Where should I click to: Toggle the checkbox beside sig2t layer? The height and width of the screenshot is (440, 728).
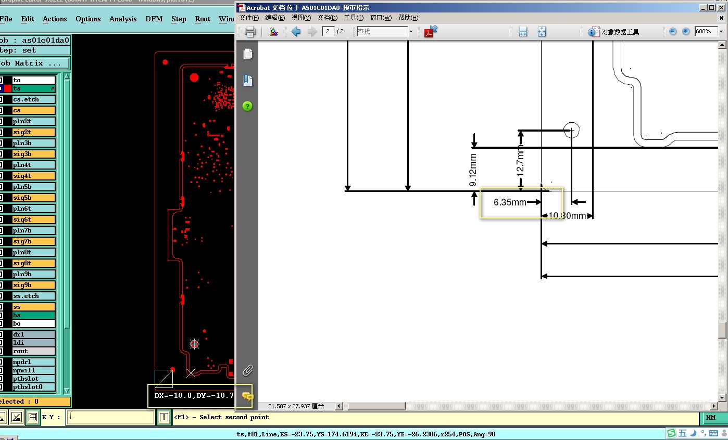[1, 132]
